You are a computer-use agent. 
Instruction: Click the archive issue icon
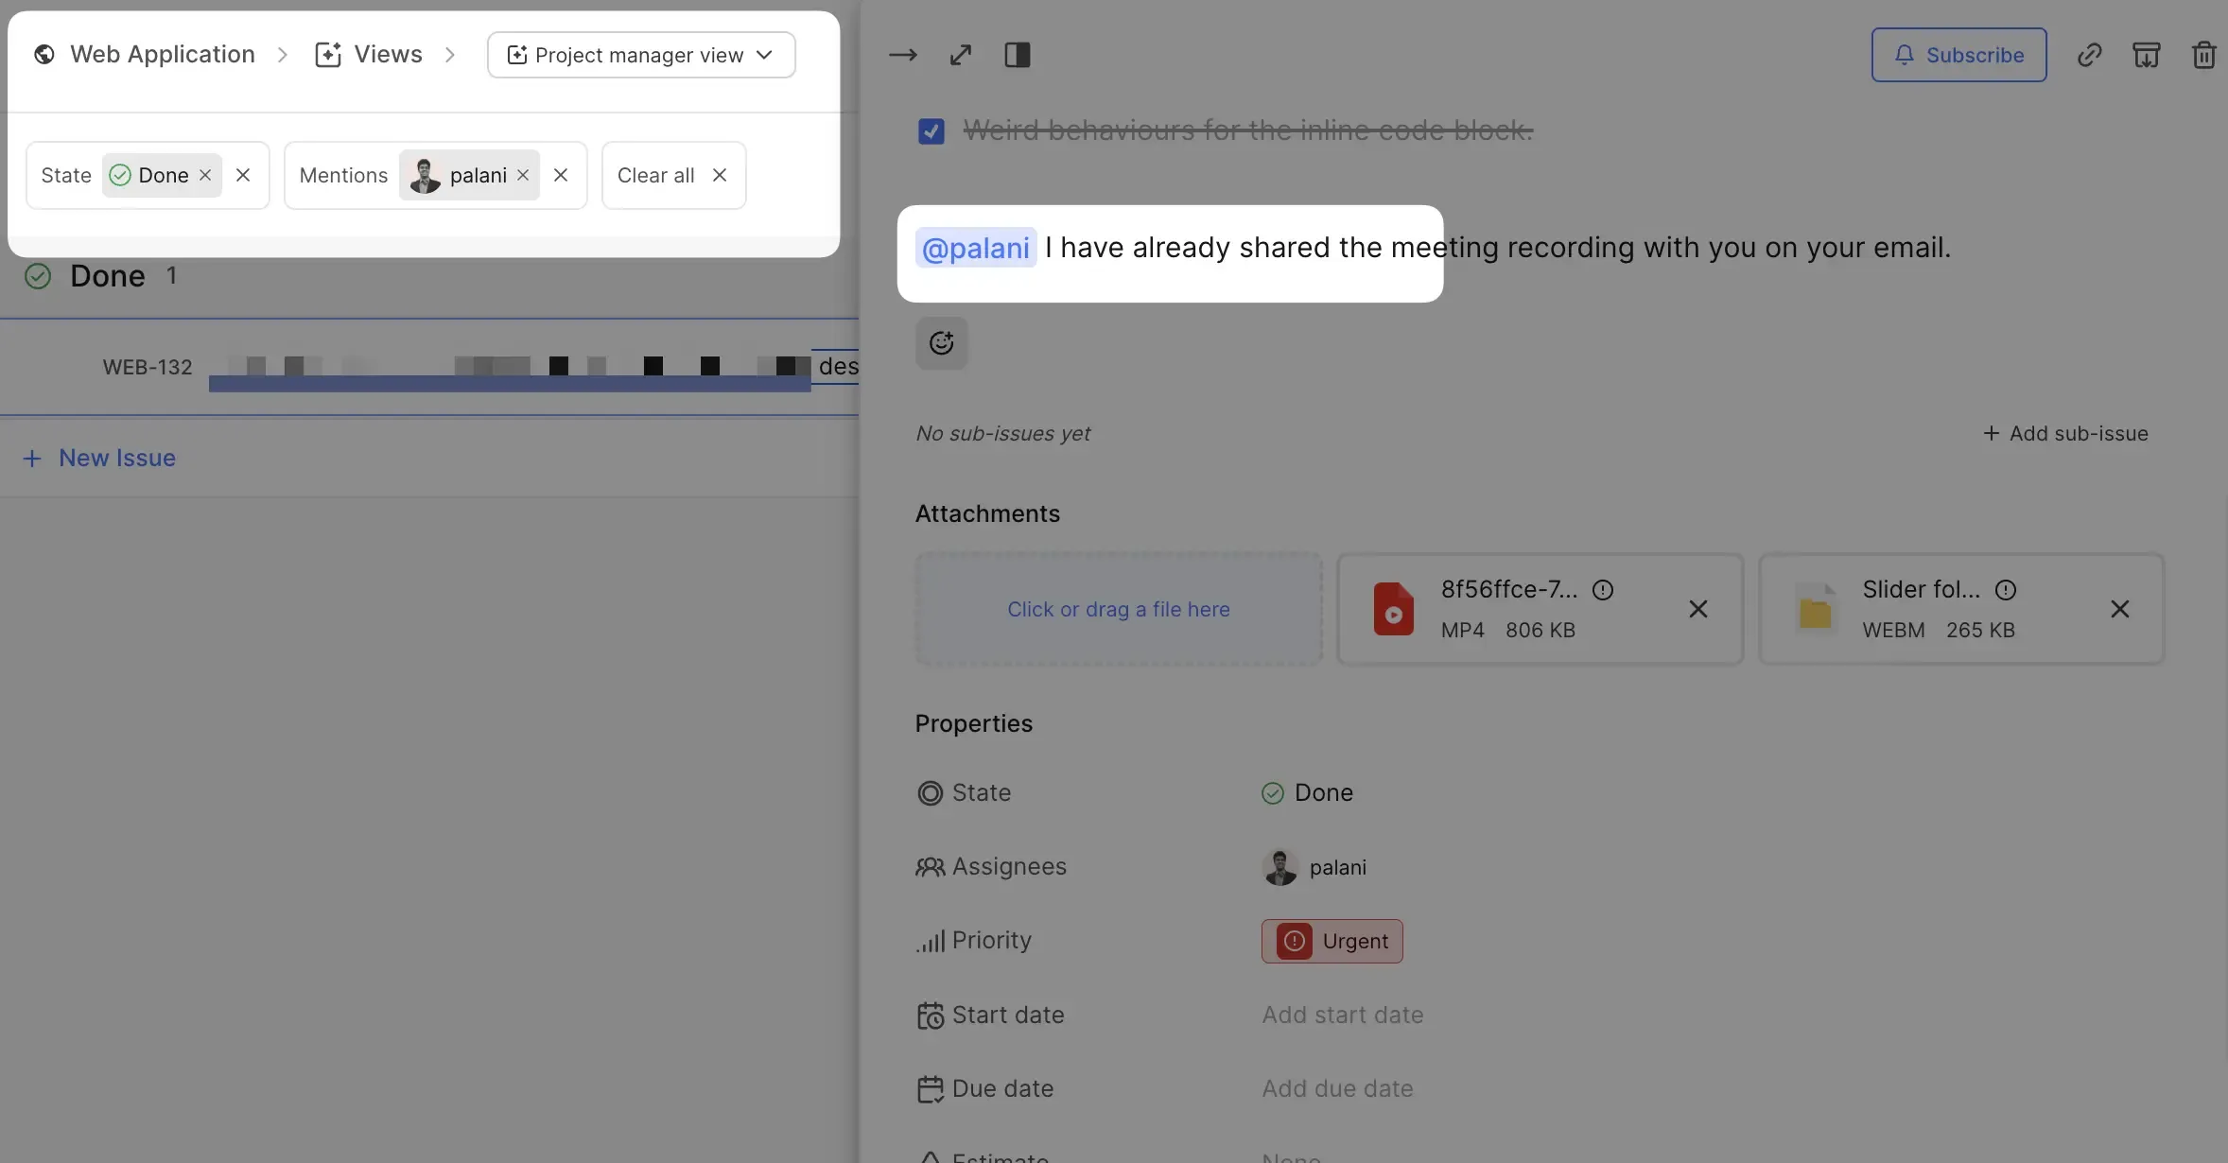tap(2146, 55)
